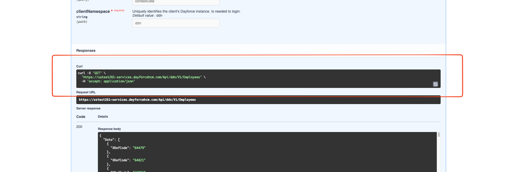Click the -H 'accept: application/json' line

pos(108,81)
